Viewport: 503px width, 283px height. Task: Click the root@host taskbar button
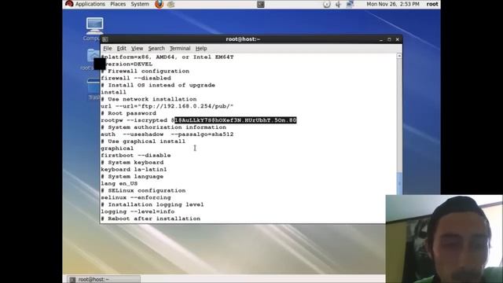point(104,280)
